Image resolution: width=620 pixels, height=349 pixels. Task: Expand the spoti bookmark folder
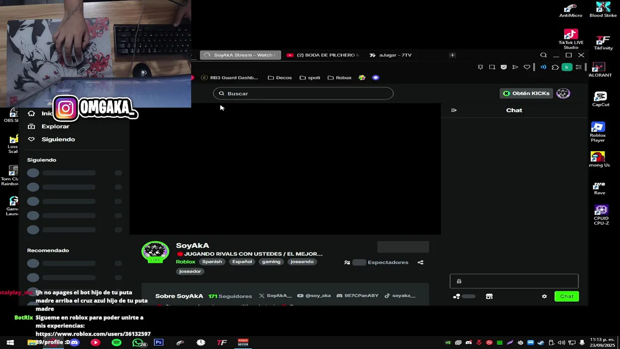point(310,78)
